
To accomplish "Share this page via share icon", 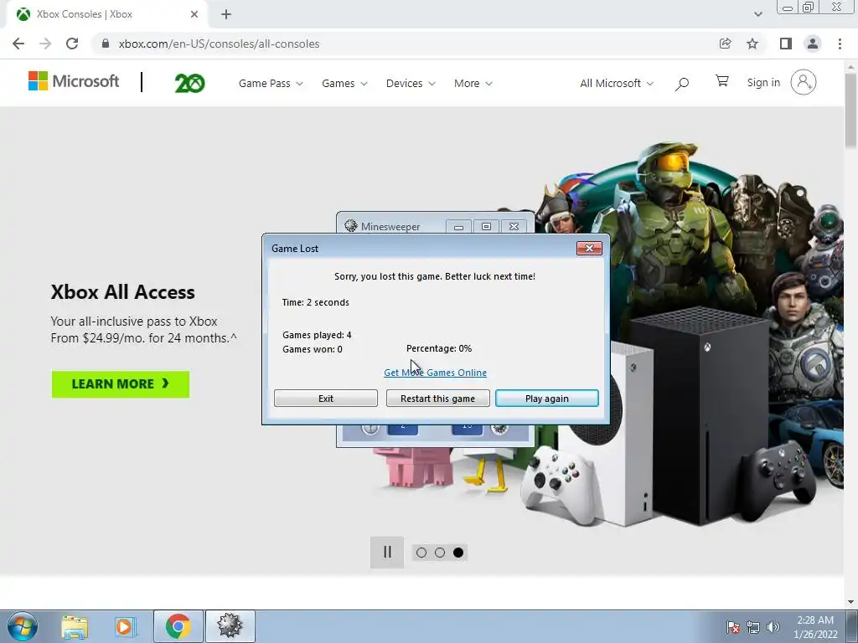I will 725,44.
